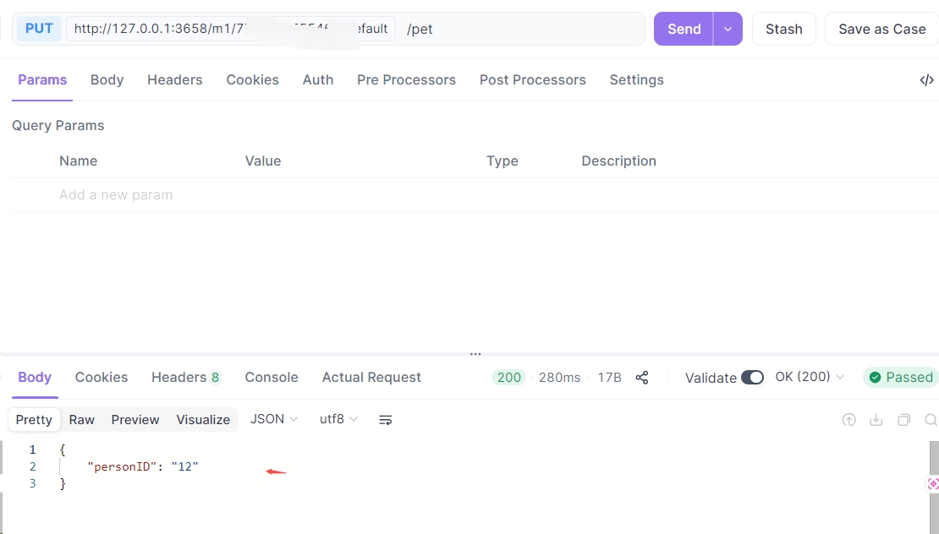Open the code snippet generator icon
Screen dimensions: 939x534
[926, 80]
